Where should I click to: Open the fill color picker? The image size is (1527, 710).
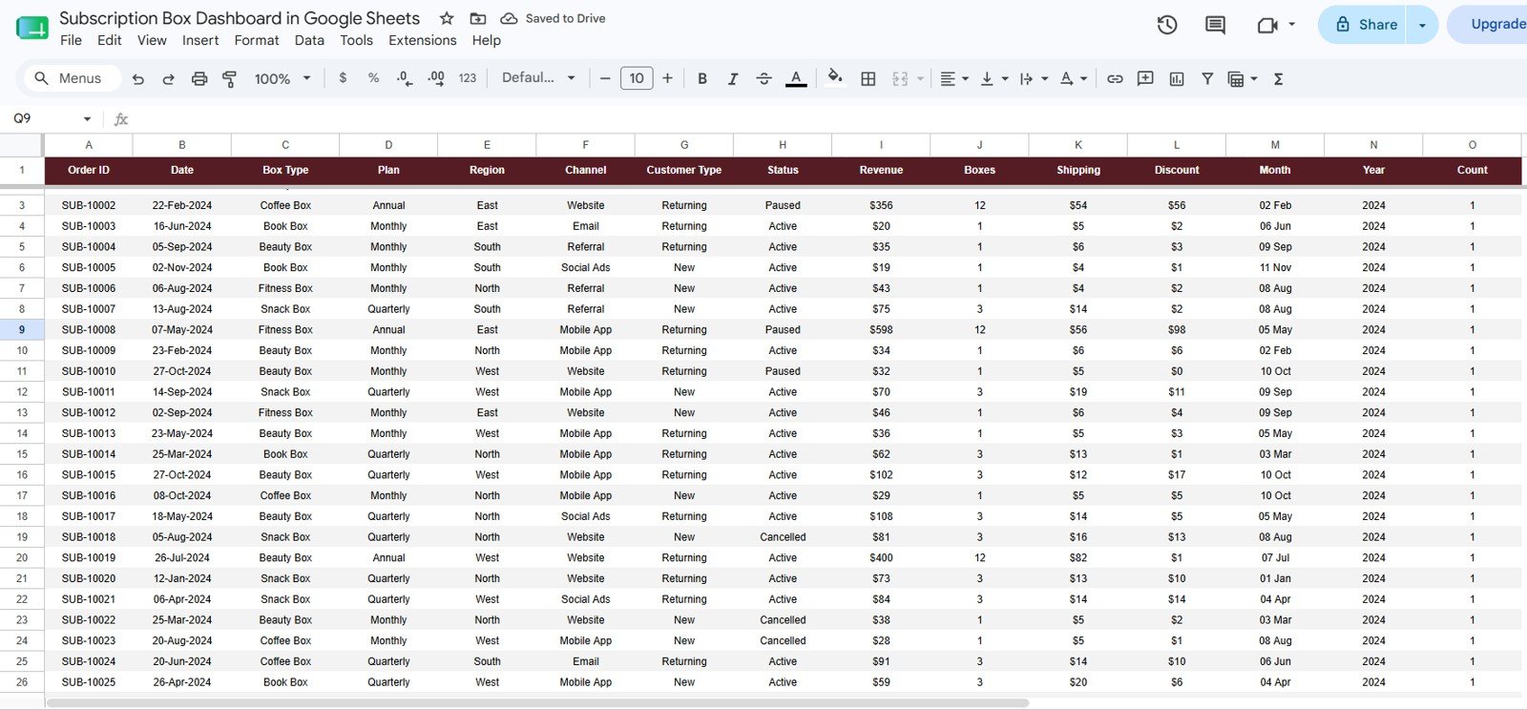point(835,77)
